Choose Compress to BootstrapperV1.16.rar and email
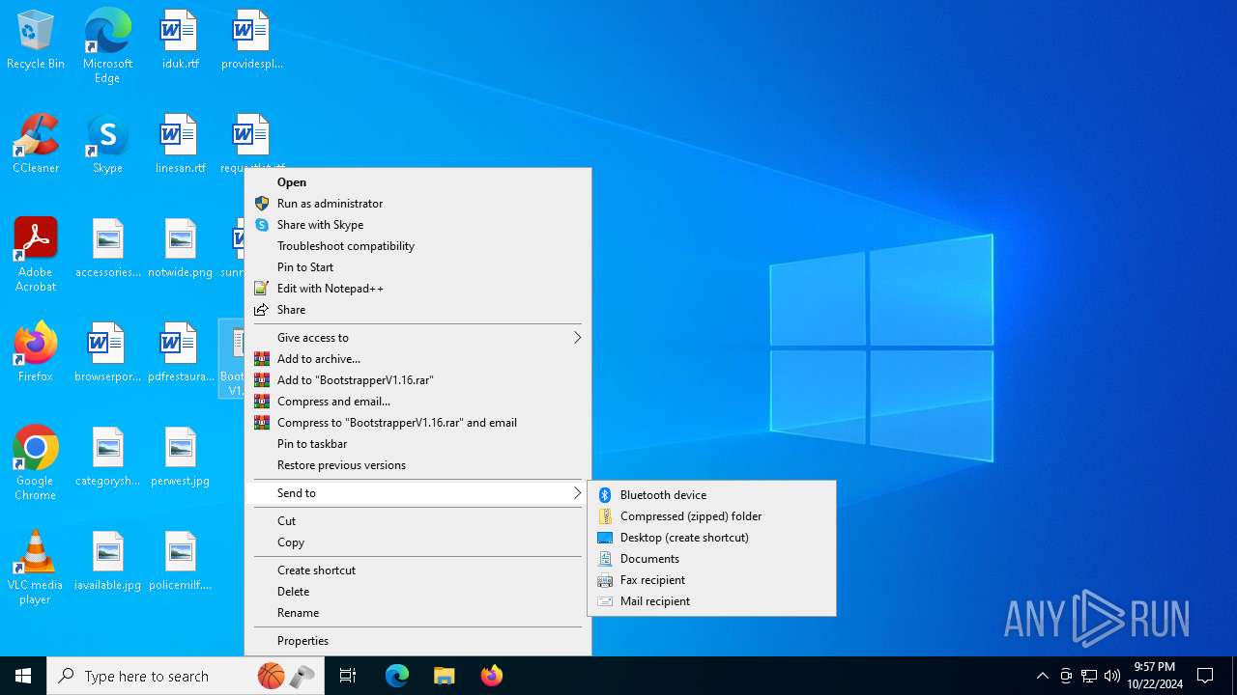The width and height of the screenshot is (1237, 695). (417, 423)
